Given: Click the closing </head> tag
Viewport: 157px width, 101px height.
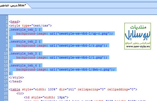Looking at the screenshot, I should tap(16, 81).
